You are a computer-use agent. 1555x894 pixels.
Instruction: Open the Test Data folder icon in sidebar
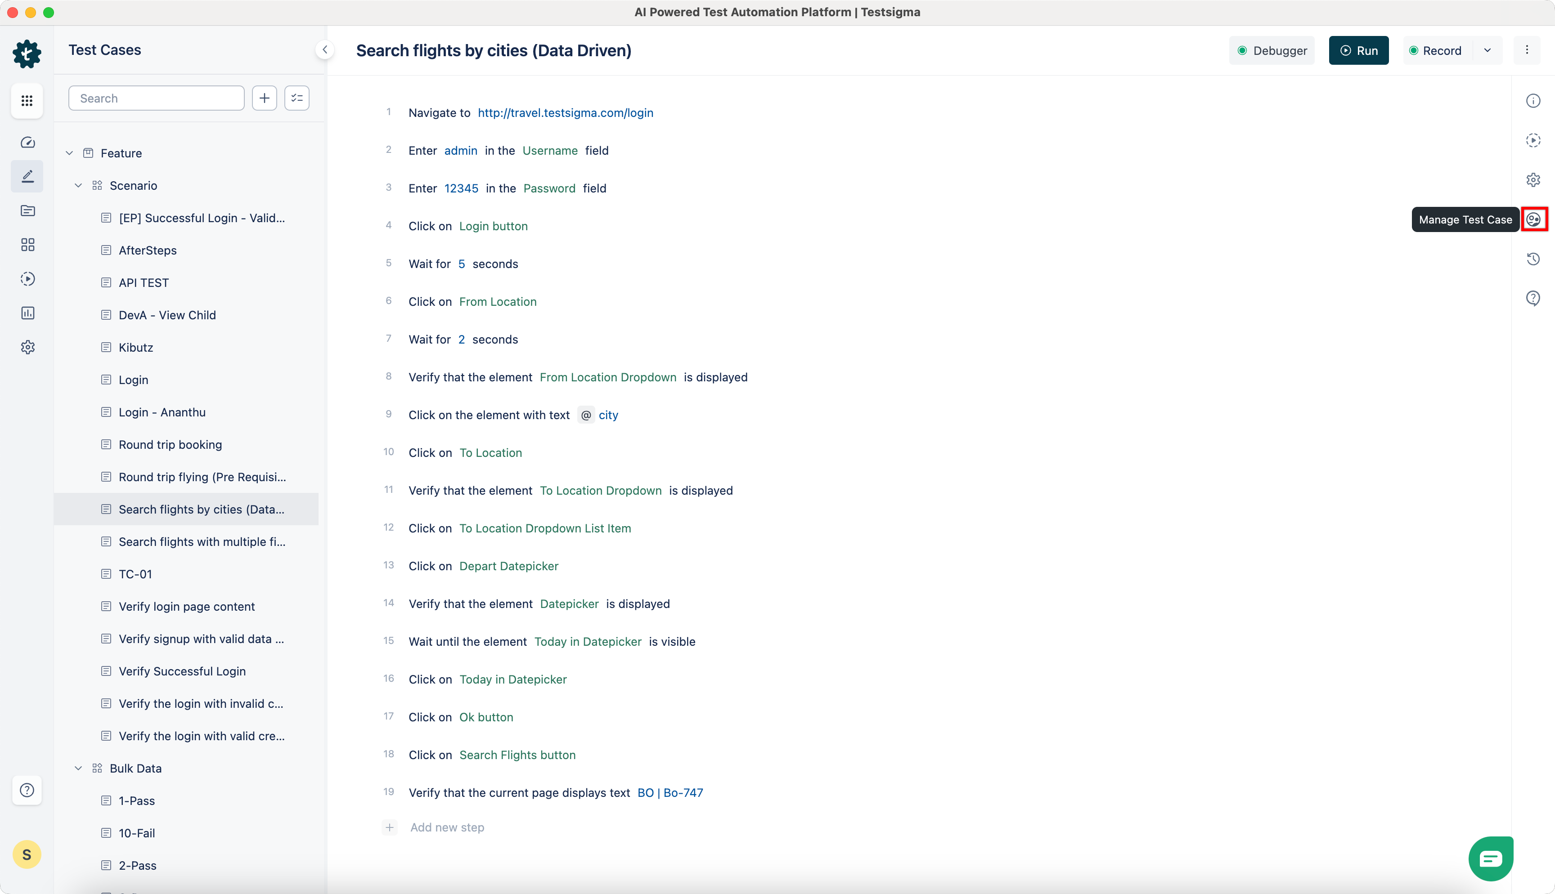(27, 210)
